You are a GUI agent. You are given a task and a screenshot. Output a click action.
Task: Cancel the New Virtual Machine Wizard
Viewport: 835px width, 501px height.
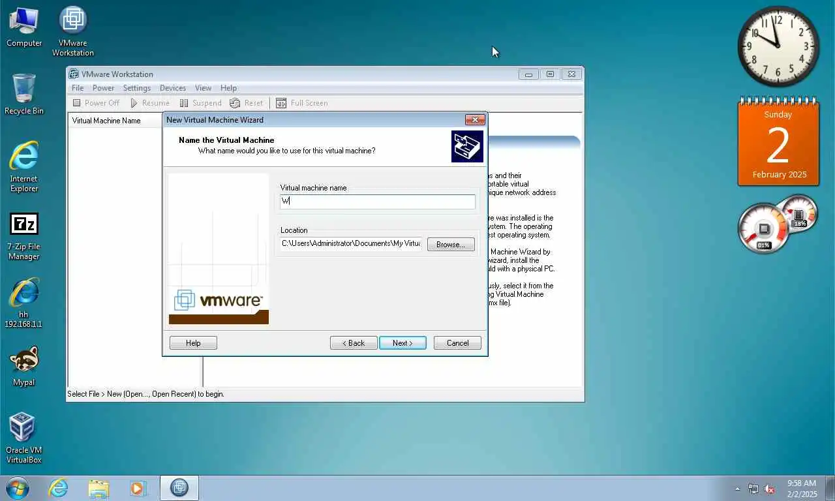pos(457,343)
